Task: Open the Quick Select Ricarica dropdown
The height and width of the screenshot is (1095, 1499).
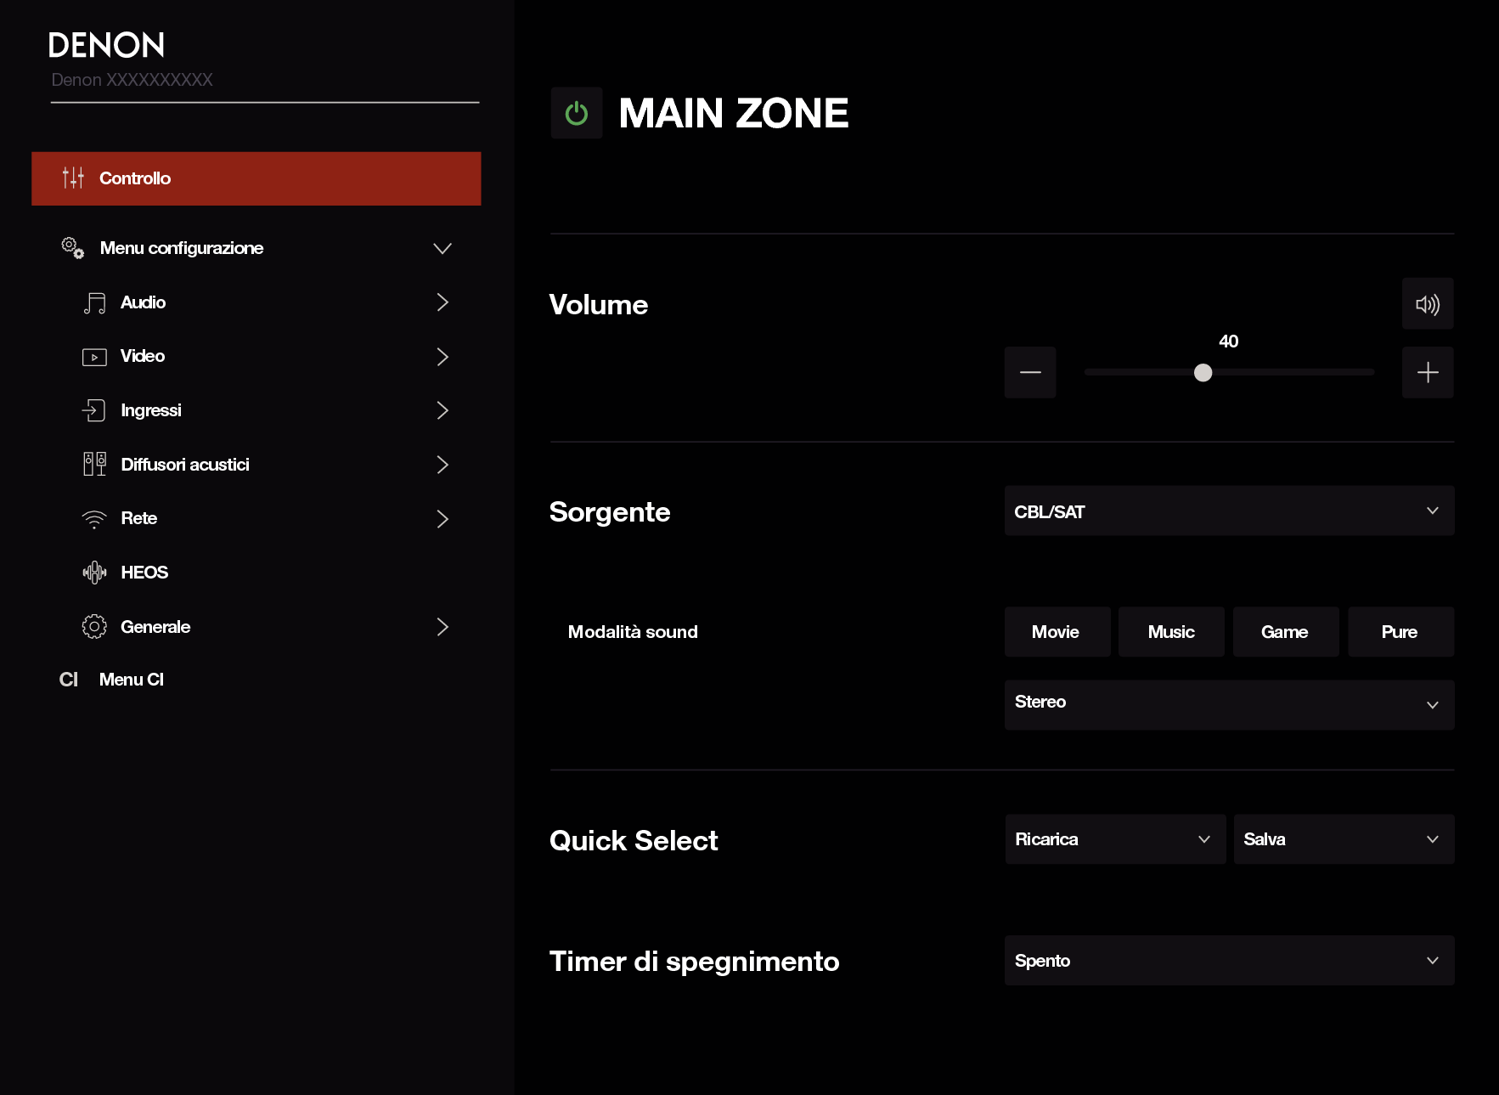Action: click(x=1114, y=839)
